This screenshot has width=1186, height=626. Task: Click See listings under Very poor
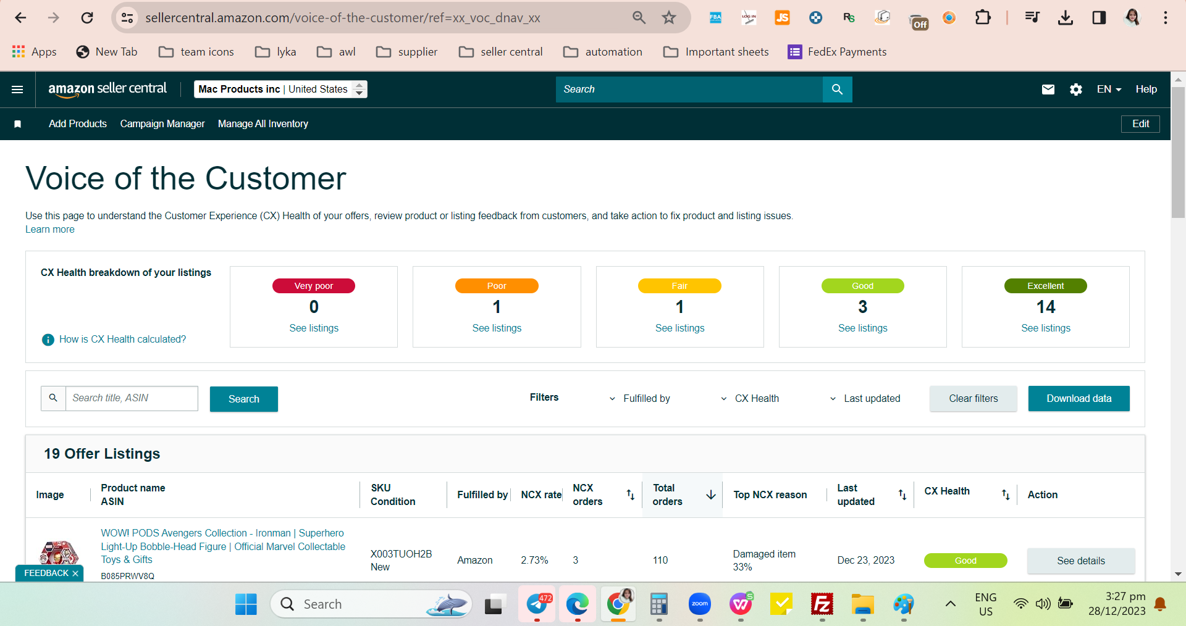[x=314, y=328]
